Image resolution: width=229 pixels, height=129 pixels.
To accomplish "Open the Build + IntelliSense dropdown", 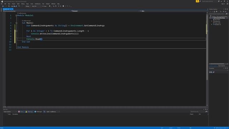I will click(53, 112).
